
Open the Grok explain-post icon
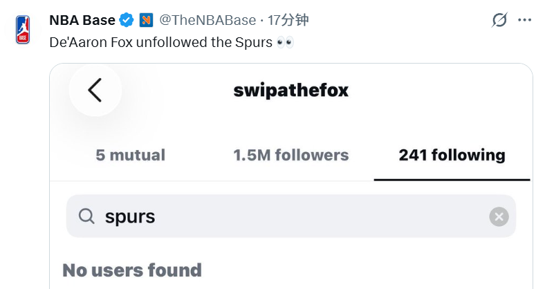pos(499,20)
